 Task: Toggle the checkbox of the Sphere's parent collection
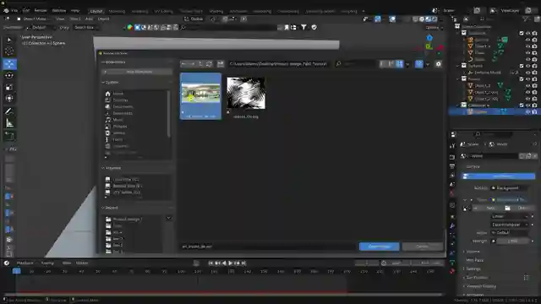click(522, 105)
